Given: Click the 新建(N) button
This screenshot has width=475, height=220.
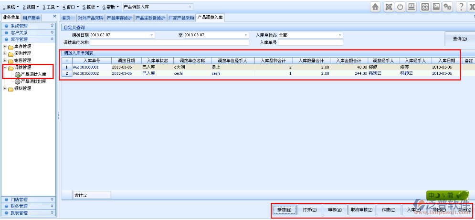Looking at the screenshot, I should click(284, 210).
